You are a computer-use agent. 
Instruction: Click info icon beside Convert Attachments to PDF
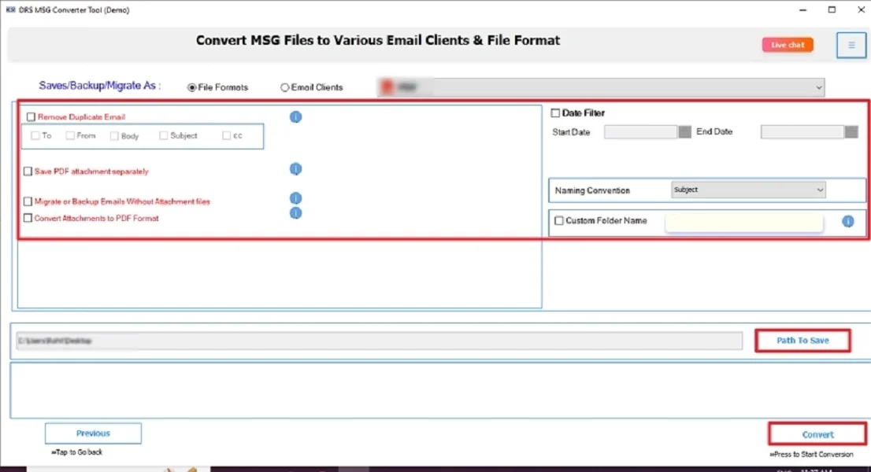296,213
